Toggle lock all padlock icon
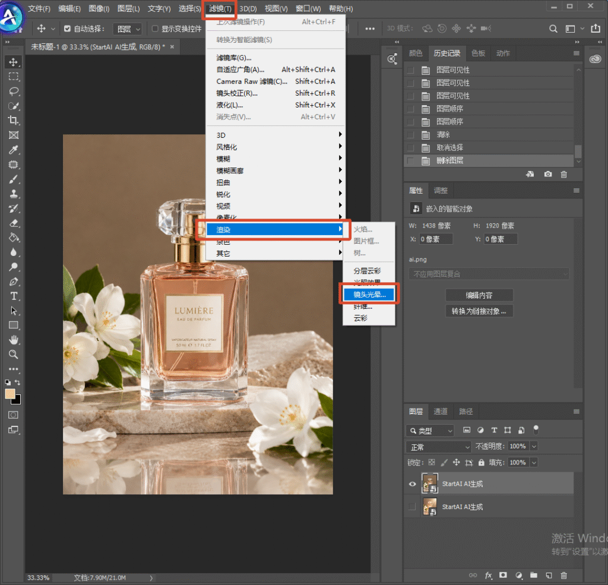 481,463
